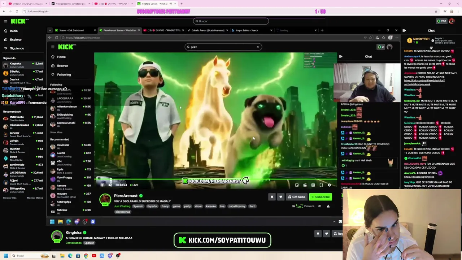Toggle PieroArenast notification bell

272,197
